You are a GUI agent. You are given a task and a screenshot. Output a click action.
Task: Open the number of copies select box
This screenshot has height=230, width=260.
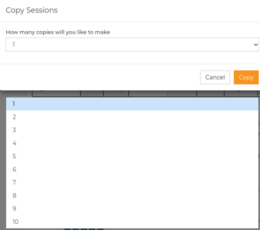click(x=132, y=44)
